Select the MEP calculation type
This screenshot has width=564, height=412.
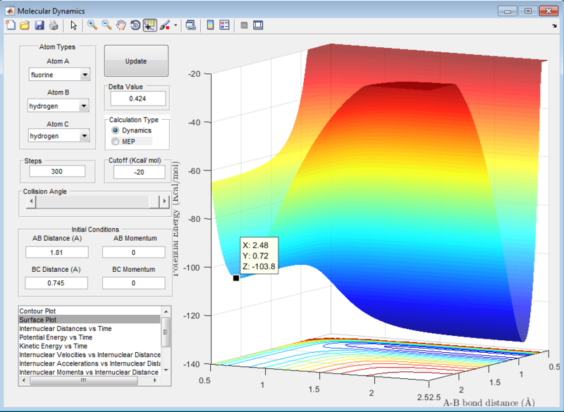point(116,142)
